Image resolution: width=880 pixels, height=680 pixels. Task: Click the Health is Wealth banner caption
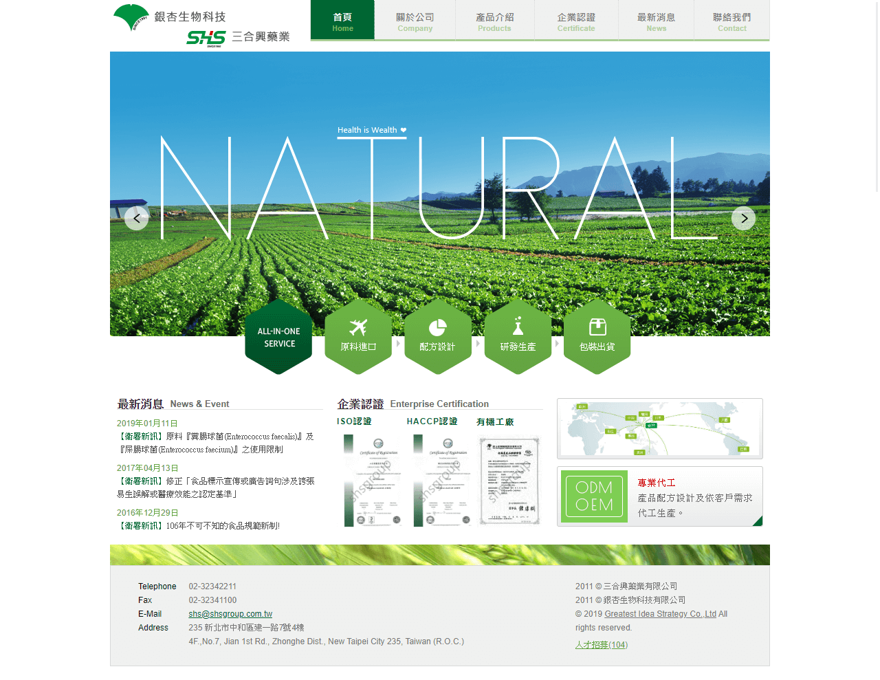coord(372,130)
